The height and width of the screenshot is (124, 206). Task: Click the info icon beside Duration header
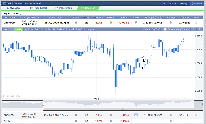(180, 17)
